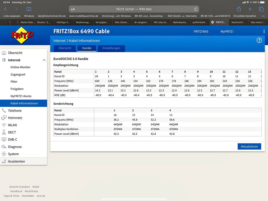Click Kanal ID value 29
Image resolution: width=268 pixels, height=201 pixels.
pyautogui.click(x=96, y=76)
